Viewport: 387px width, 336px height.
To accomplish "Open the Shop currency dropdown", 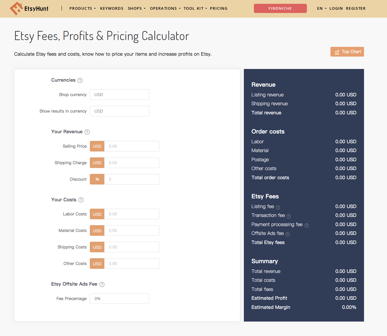I will (119, 95).
